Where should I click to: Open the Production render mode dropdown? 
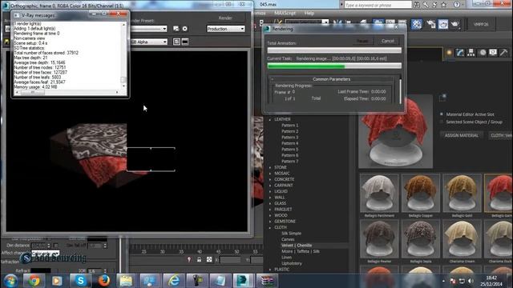[226, 29]
